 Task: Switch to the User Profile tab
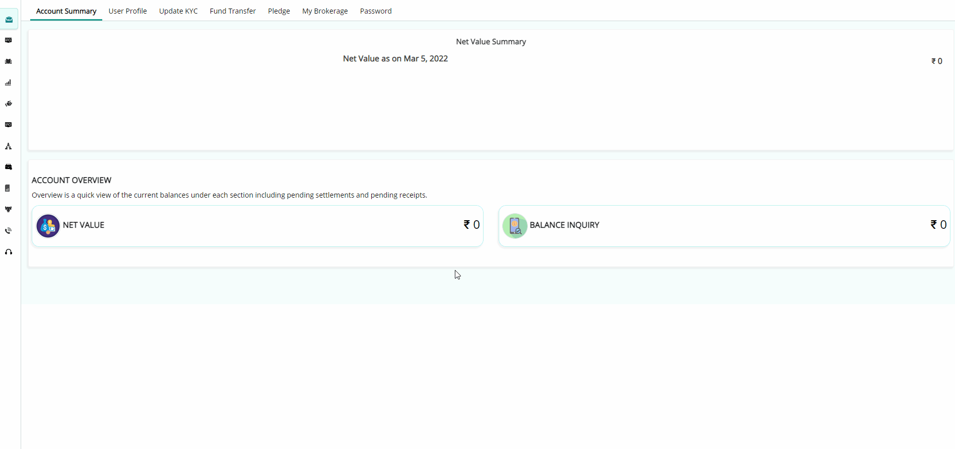coord(128,11)
